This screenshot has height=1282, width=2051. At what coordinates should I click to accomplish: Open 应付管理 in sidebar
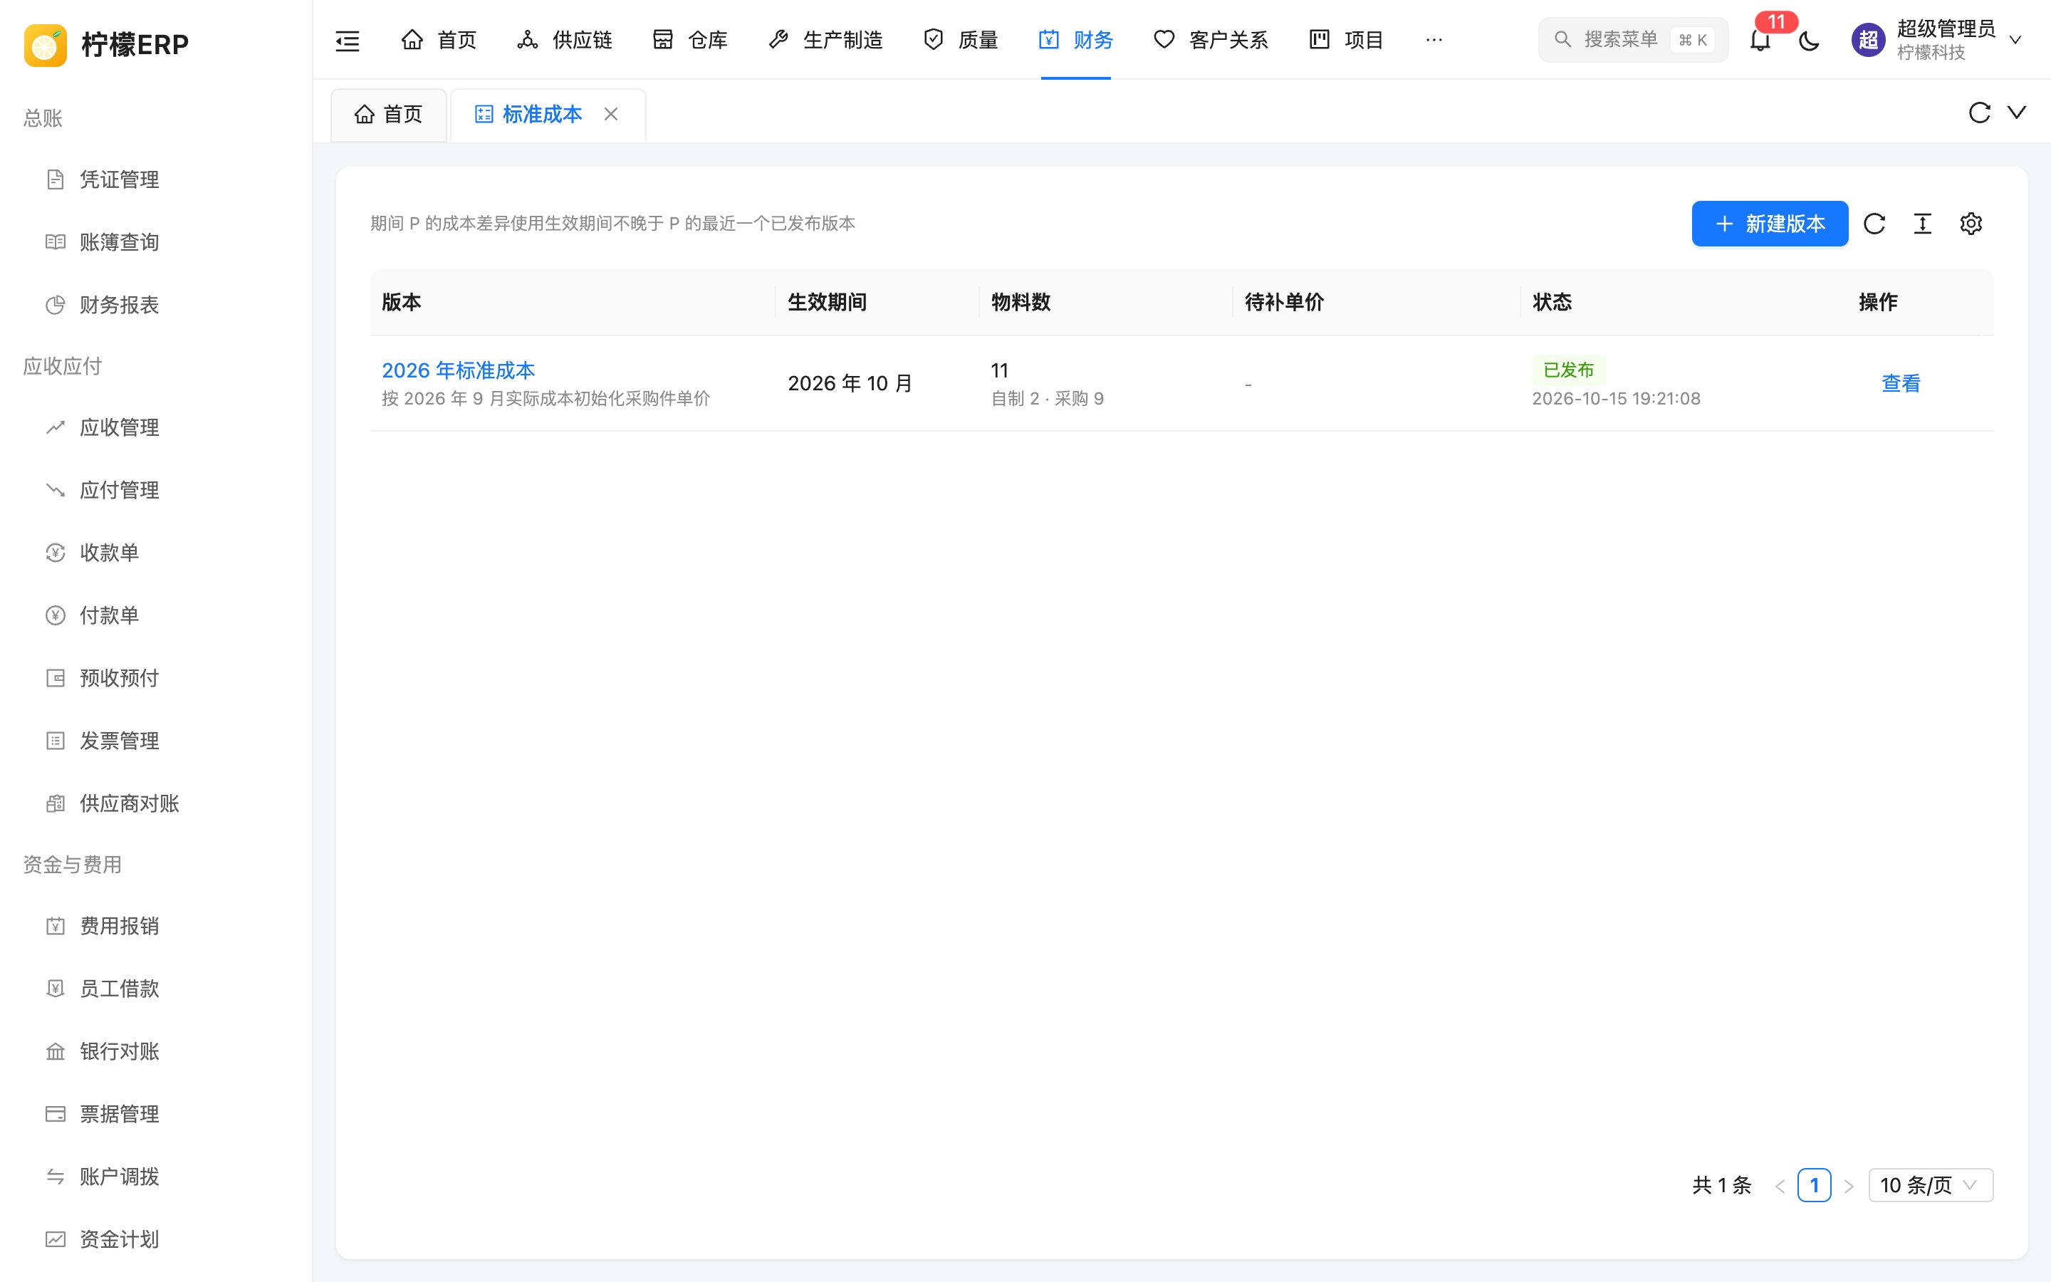pyautogui.click(x=119, y=490)
